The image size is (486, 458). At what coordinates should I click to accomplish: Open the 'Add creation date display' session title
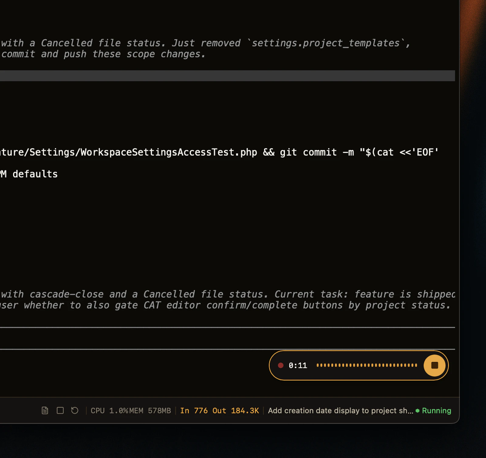click(341, 411)
